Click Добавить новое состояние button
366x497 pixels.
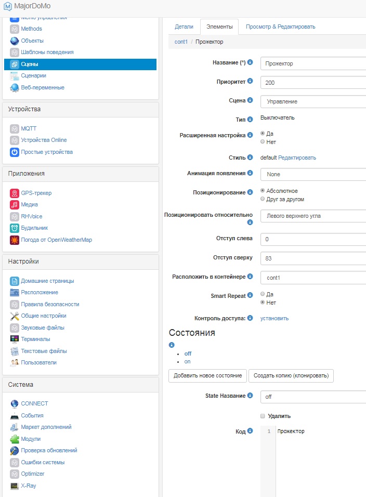[207, 376]
